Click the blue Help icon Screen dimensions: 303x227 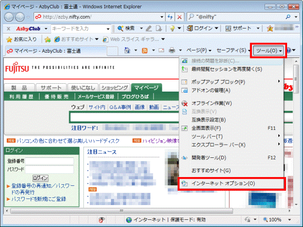click(289, 50)
